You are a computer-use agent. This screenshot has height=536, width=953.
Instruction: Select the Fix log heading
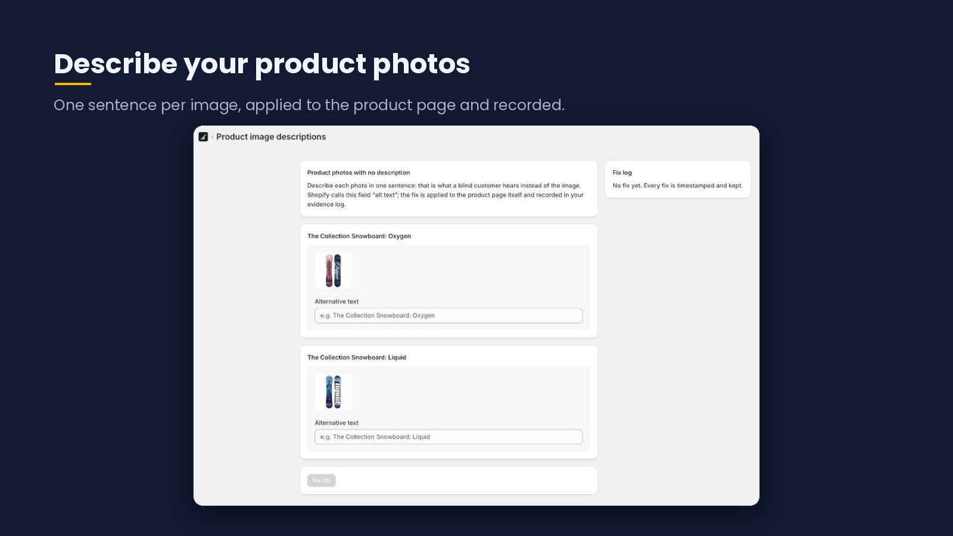click(622, 173)
